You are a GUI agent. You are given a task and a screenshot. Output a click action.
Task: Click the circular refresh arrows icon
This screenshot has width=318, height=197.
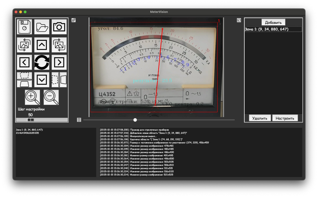click(42, 62)
